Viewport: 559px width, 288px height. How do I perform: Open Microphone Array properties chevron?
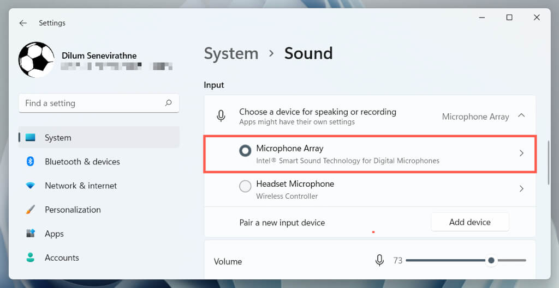coord(521,154)
